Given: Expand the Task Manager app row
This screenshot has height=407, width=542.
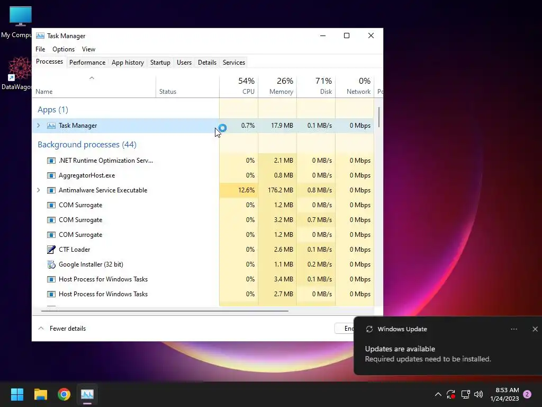Looking at the screenshot, I should (x=38, y=126).
